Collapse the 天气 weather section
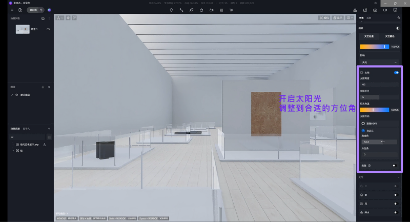Viewport: 410px width, 222px height. 399,177
